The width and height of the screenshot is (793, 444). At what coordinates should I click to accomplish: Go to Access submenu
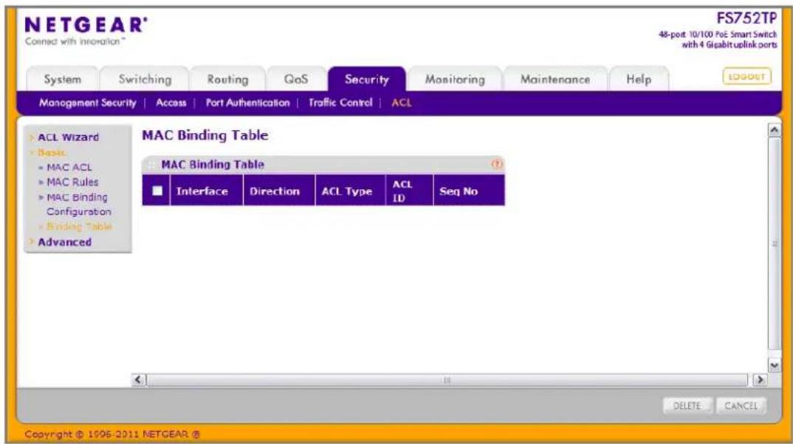pos(171,103)
